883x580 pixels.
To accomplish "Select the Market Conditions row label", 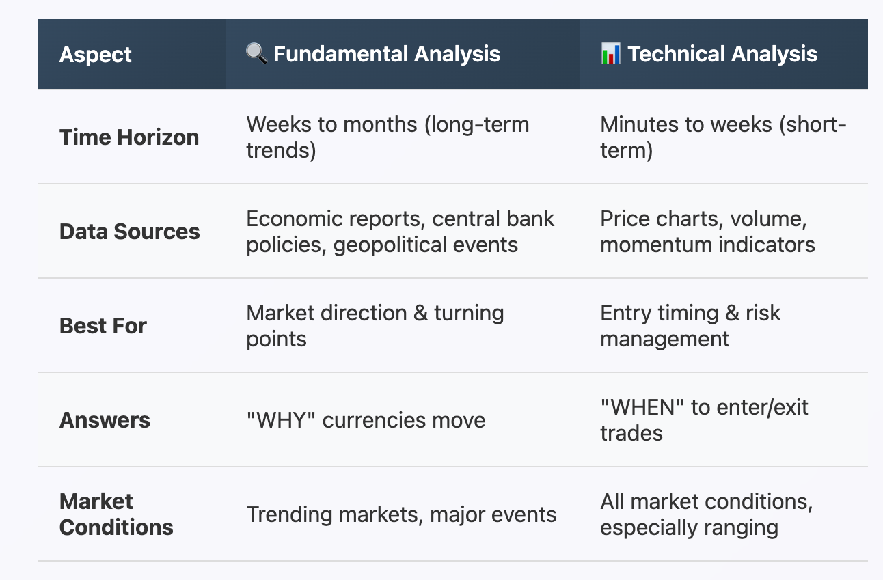I will pyautogui.click(x=116, y=514).
